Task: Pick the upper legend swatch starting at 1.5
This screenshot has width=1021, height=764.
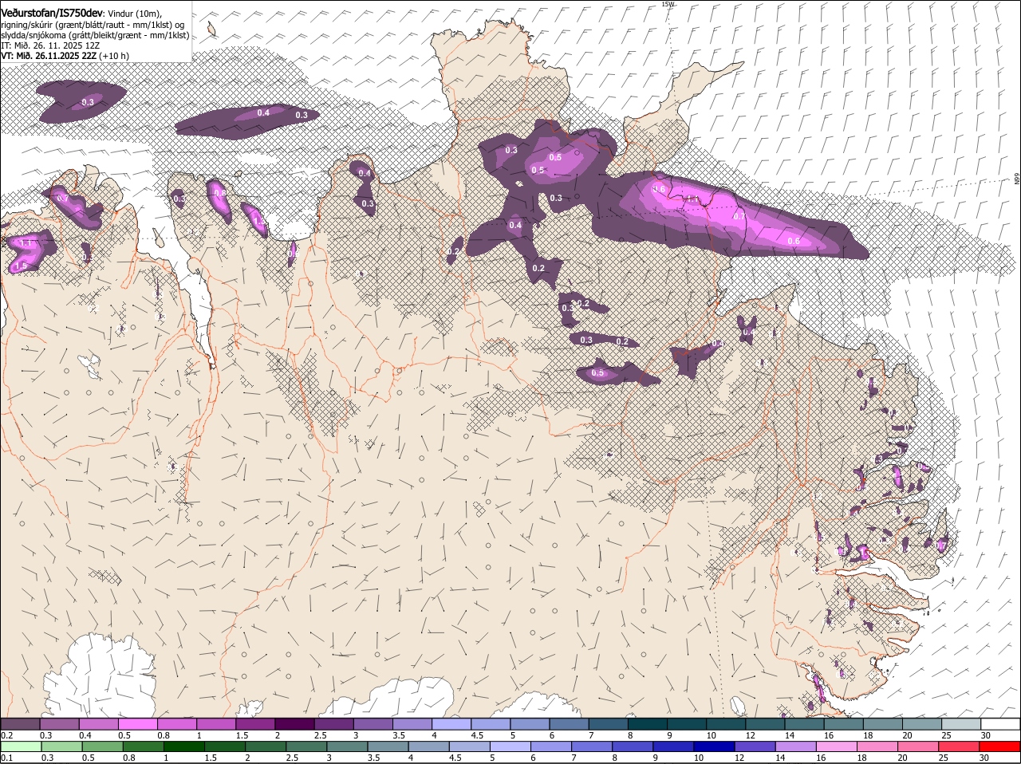Action: point(254,724)
